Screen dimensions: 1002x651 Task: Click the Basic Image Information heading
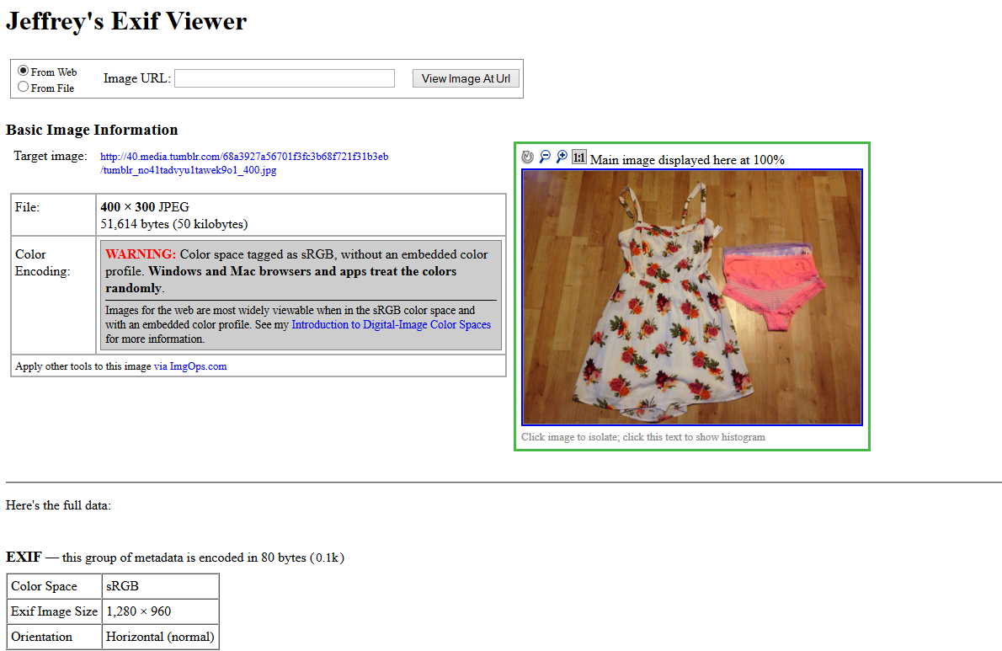coord(92,130)
